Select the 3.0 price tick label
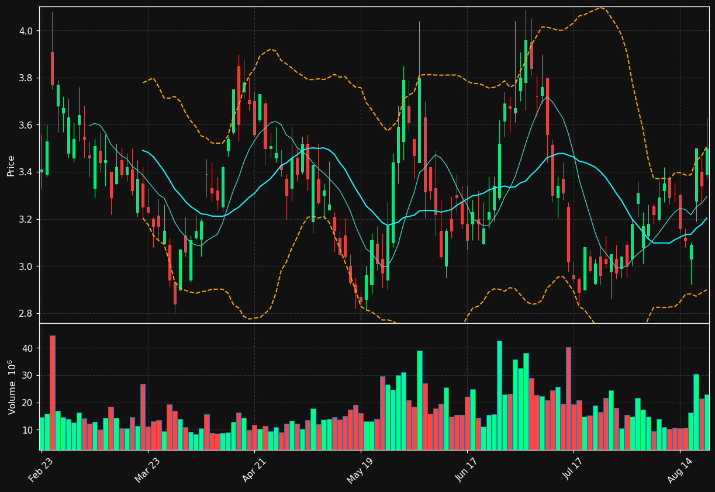This screenshot has height=492, width=715. (27, 266)
